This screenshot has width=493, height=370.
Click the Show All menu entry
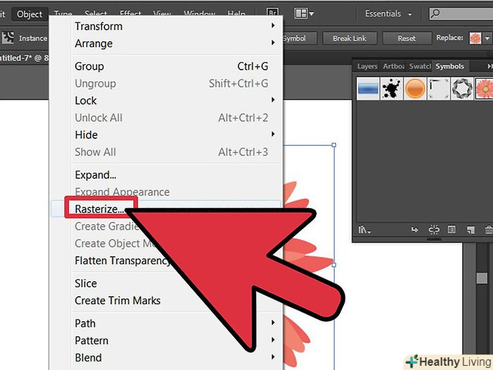click(x=167, y=152)
